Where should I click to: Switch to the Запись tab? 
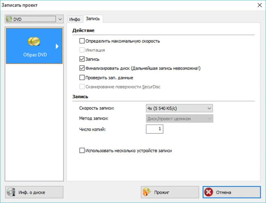(92, 19)
